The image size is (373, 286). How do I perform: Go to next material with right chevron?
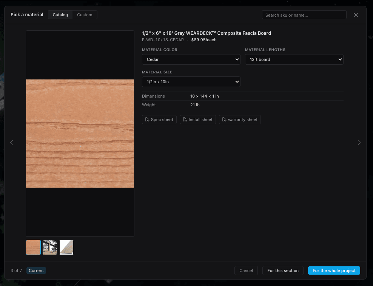(x=359, y=143)
